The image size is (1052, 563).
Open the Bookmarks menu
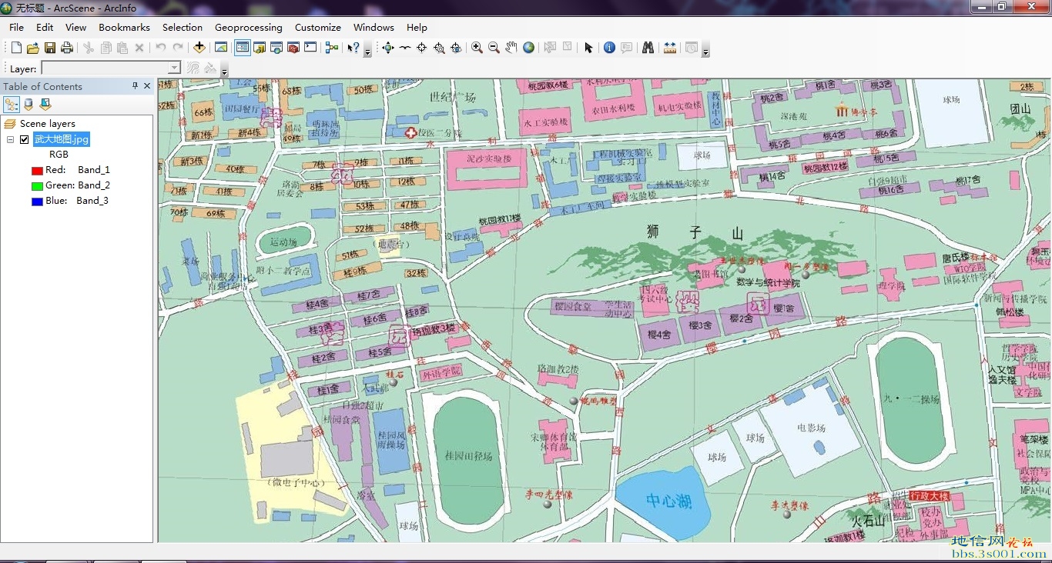click(124, 27)
